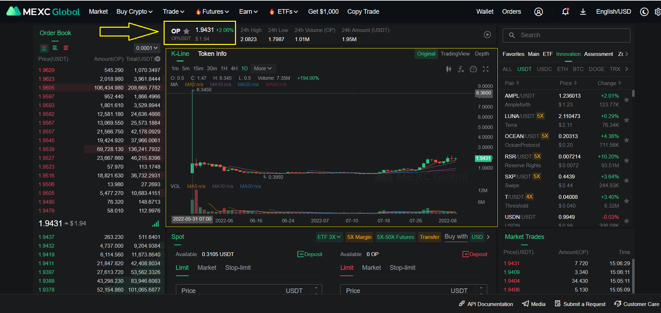Open the Earn dropdown
This screenshot has height=313, width=661.
click(248, 12)
